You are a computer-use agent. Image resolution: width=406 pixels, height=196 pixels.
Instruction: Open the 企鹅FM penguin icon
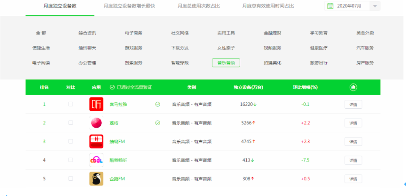[x=96, y=179]
